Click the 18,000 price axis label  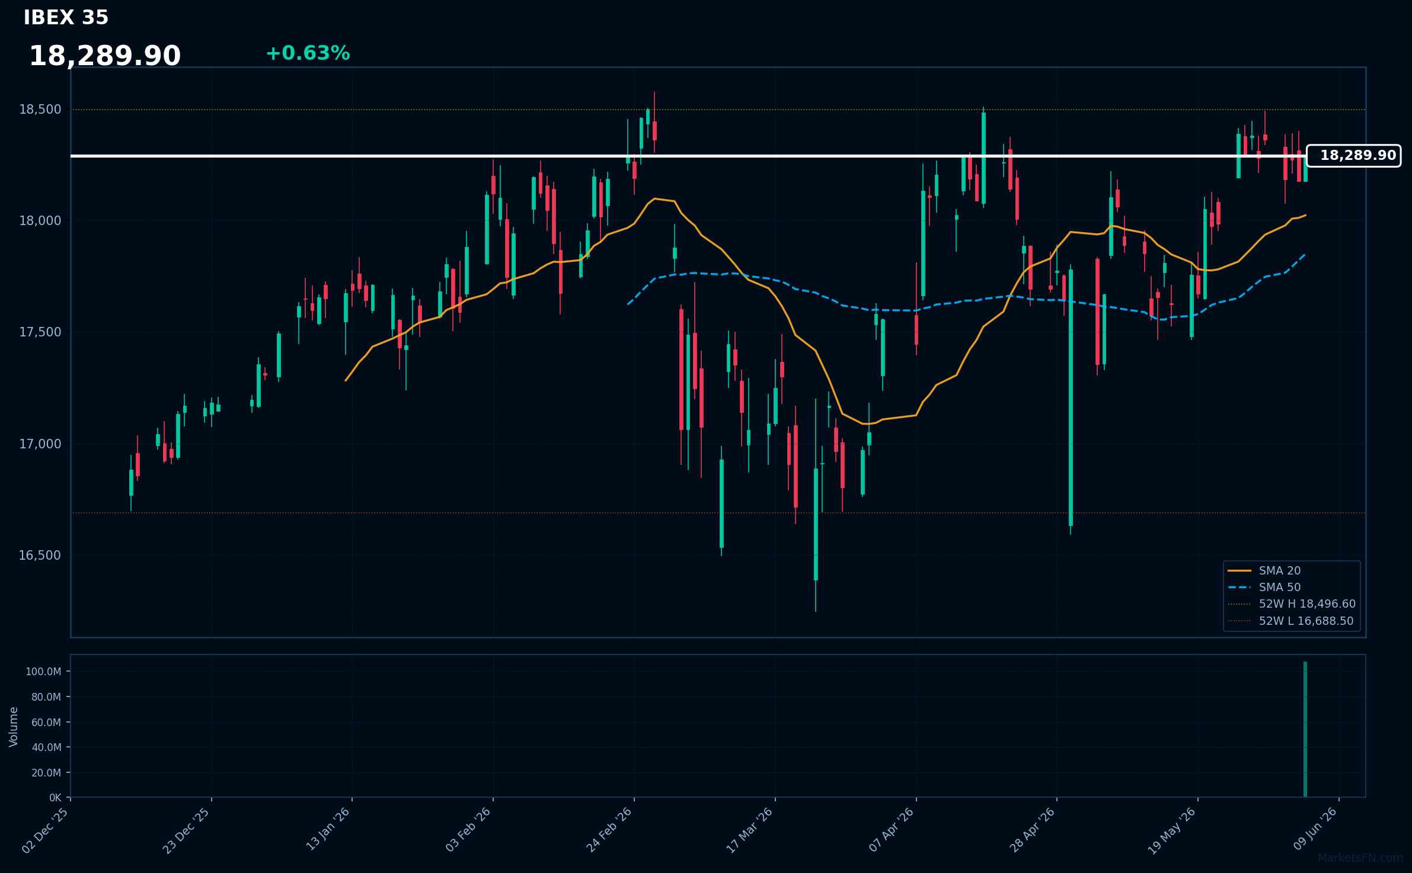pyautogui.click(x=40, y=221)
